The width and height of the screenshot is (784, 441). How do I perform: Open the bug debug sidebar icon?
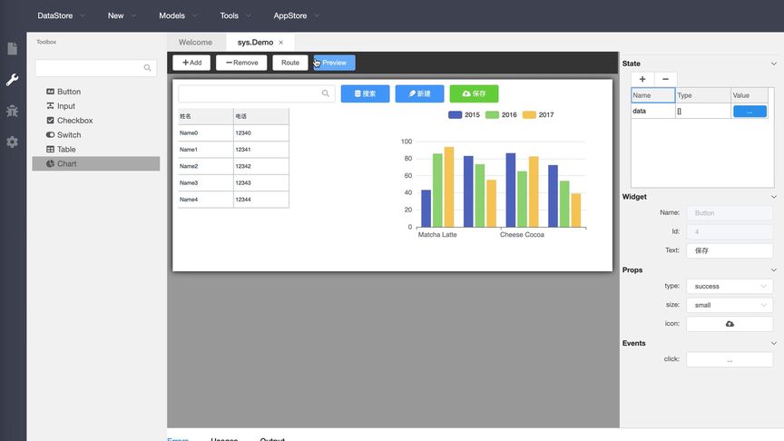pyautogui.click(x=13, y=111)
